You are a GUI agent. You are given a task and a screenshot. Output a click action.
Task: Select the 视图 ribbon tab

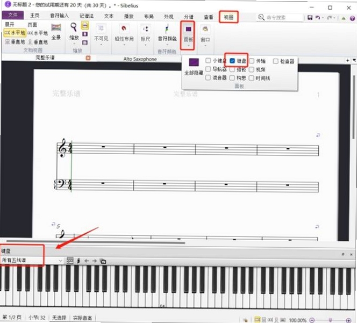click(229, 17)
